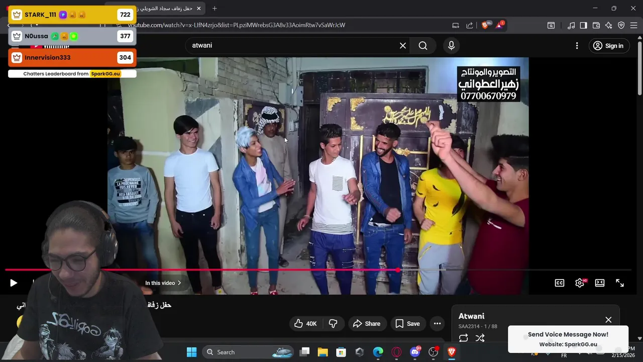The height and width of the screenshot is (362, 643).
Task: Dislike the video
Action: click(333, 324)
